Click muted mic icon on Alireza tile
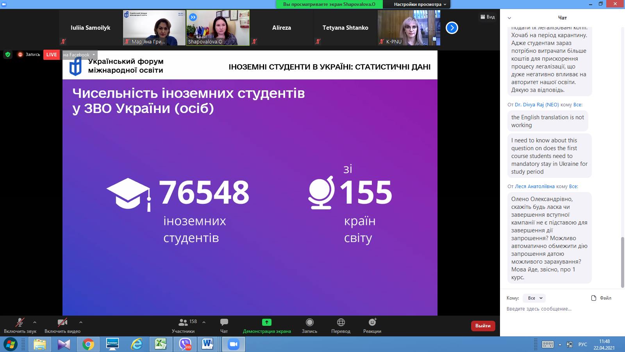Screen dimensions: 625x352 tap(254, 41)
